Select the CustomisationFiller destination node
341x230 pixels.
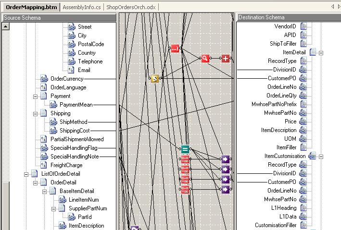pyautogui.click(x=276, y=225)
